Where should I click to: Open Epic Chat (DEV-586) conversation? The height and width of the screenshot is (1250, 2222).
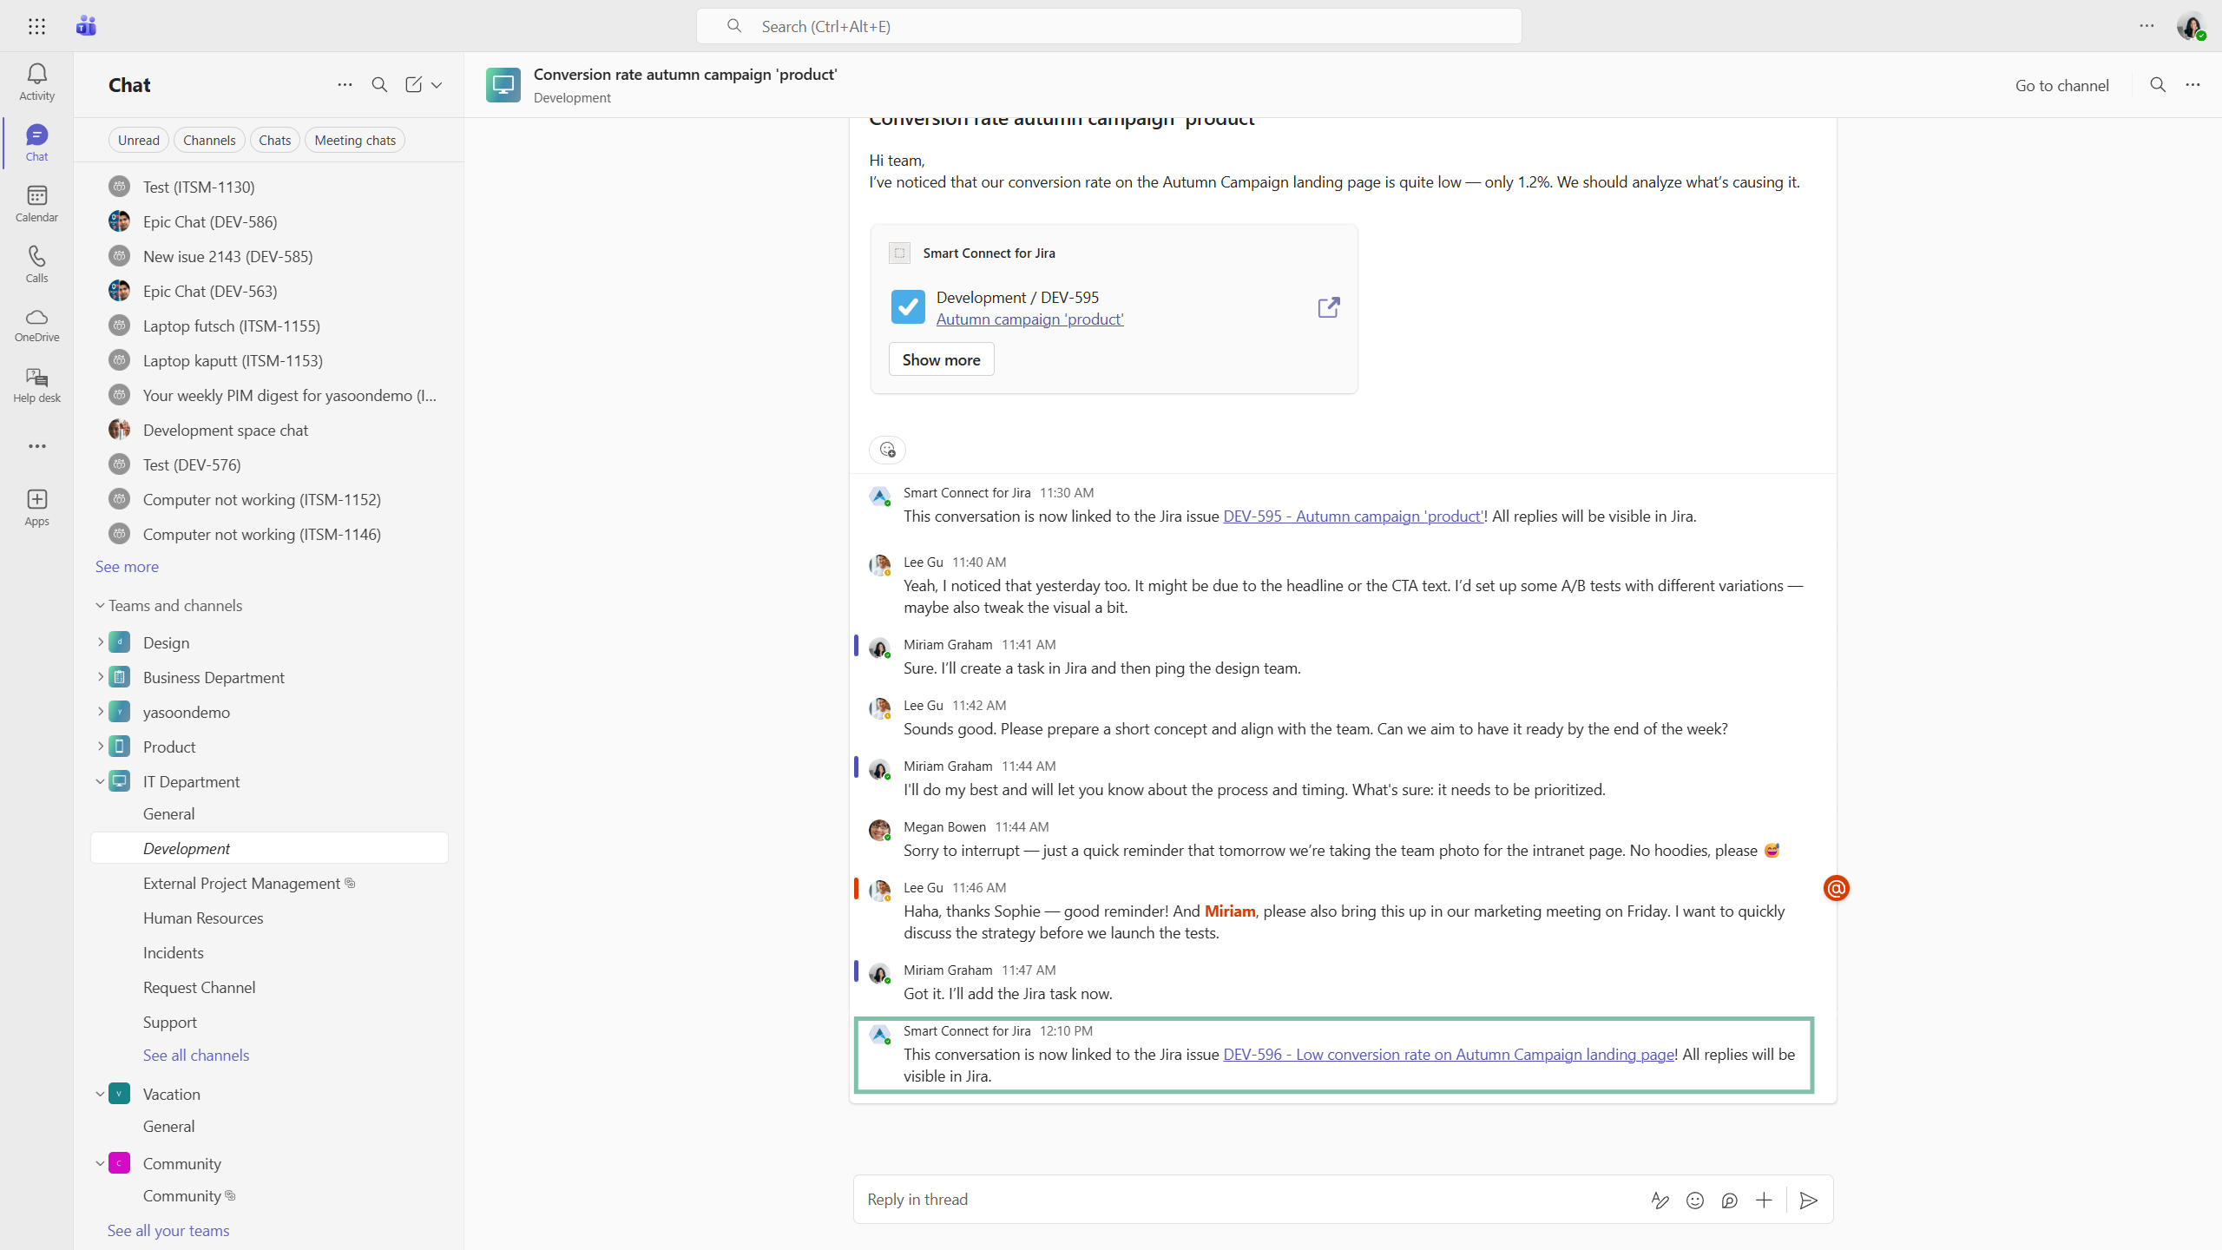click(x=210, y=221)
